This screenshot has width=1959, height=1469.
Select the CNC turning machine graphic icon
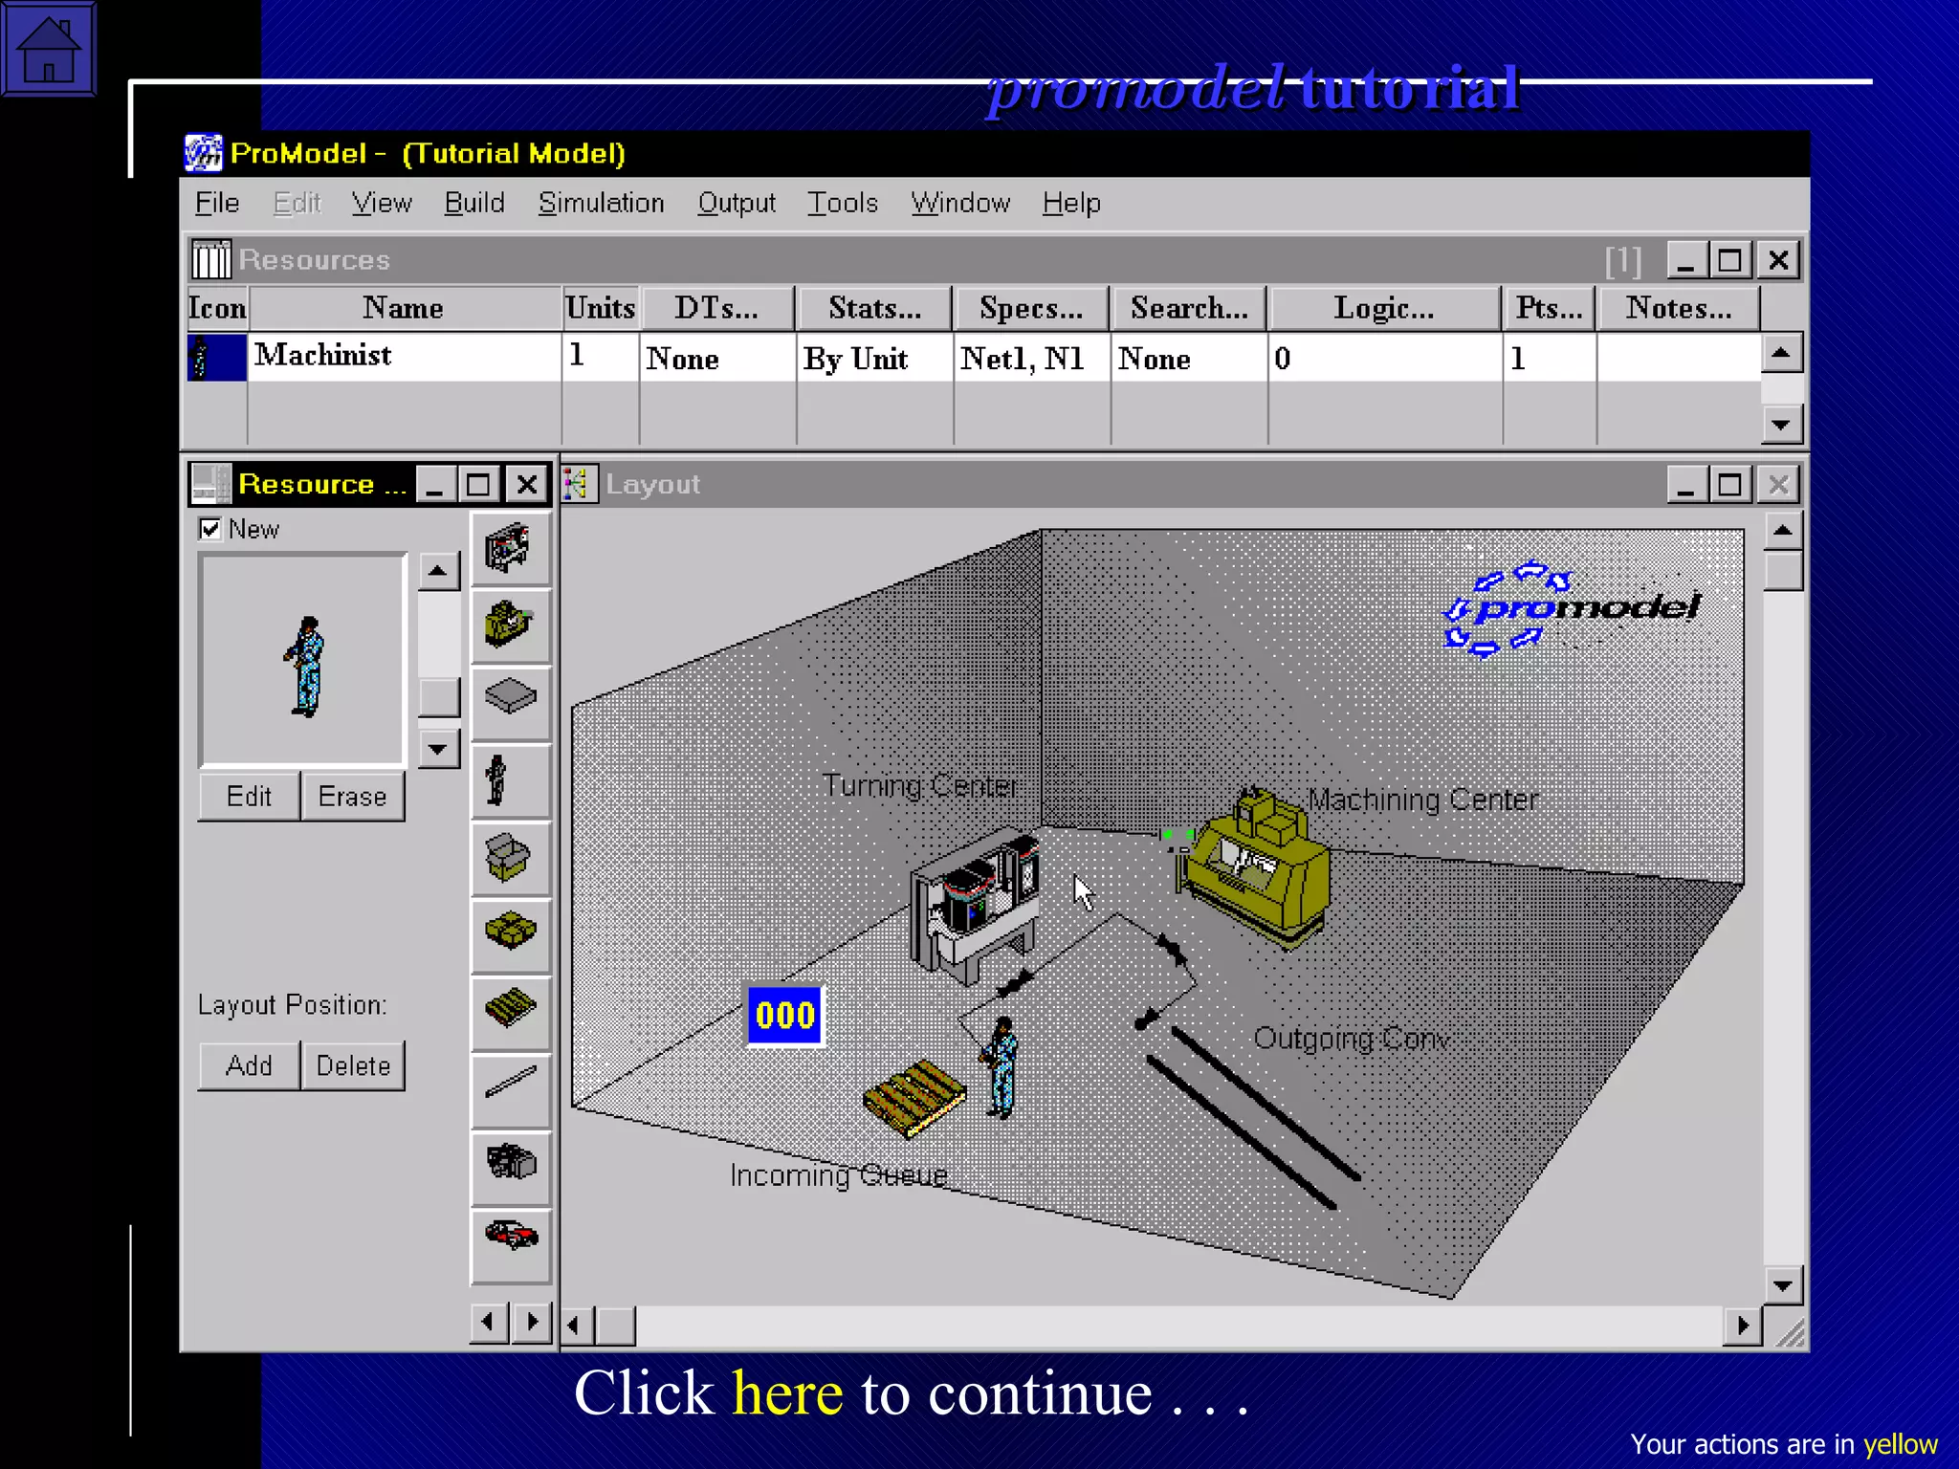click(x=511, y=549)
